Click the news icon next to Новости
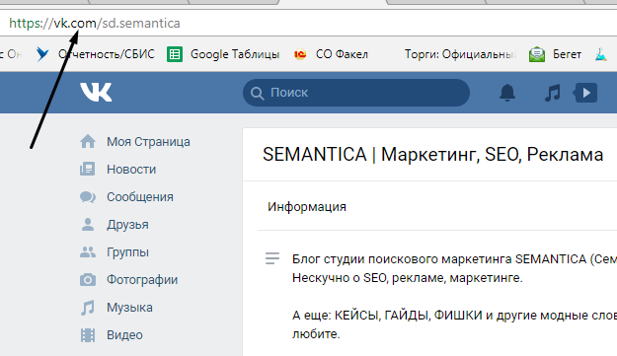 pos(87,169)
